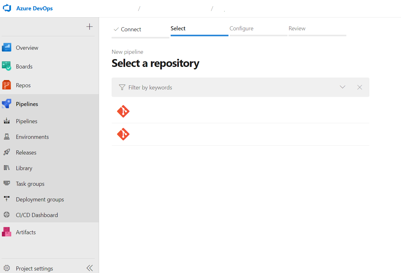Screen dimensions: 401x273
Task: Click the Task groups label
Action: [x=30, y=184]
